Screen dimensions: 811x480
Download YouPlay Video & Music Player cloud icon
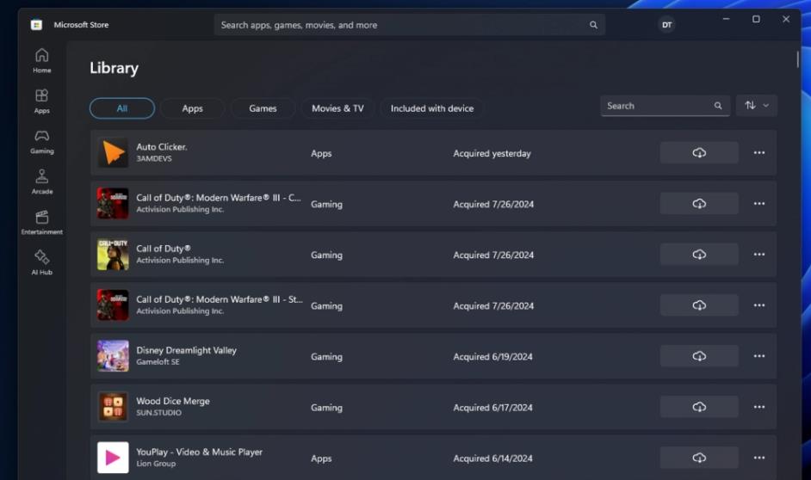(699, 458)
